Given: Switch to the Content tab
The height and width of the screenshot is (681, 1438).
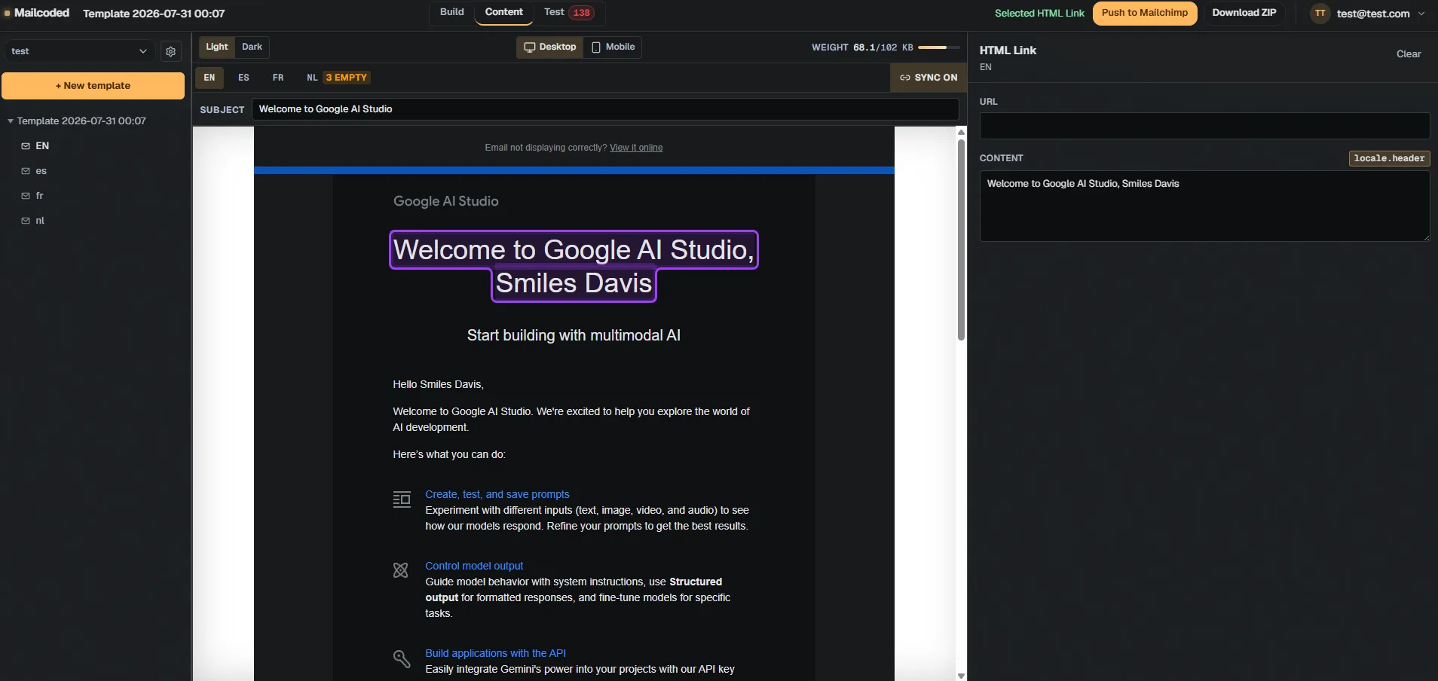Looking at the screenshot, I should [x=503, y=12].
